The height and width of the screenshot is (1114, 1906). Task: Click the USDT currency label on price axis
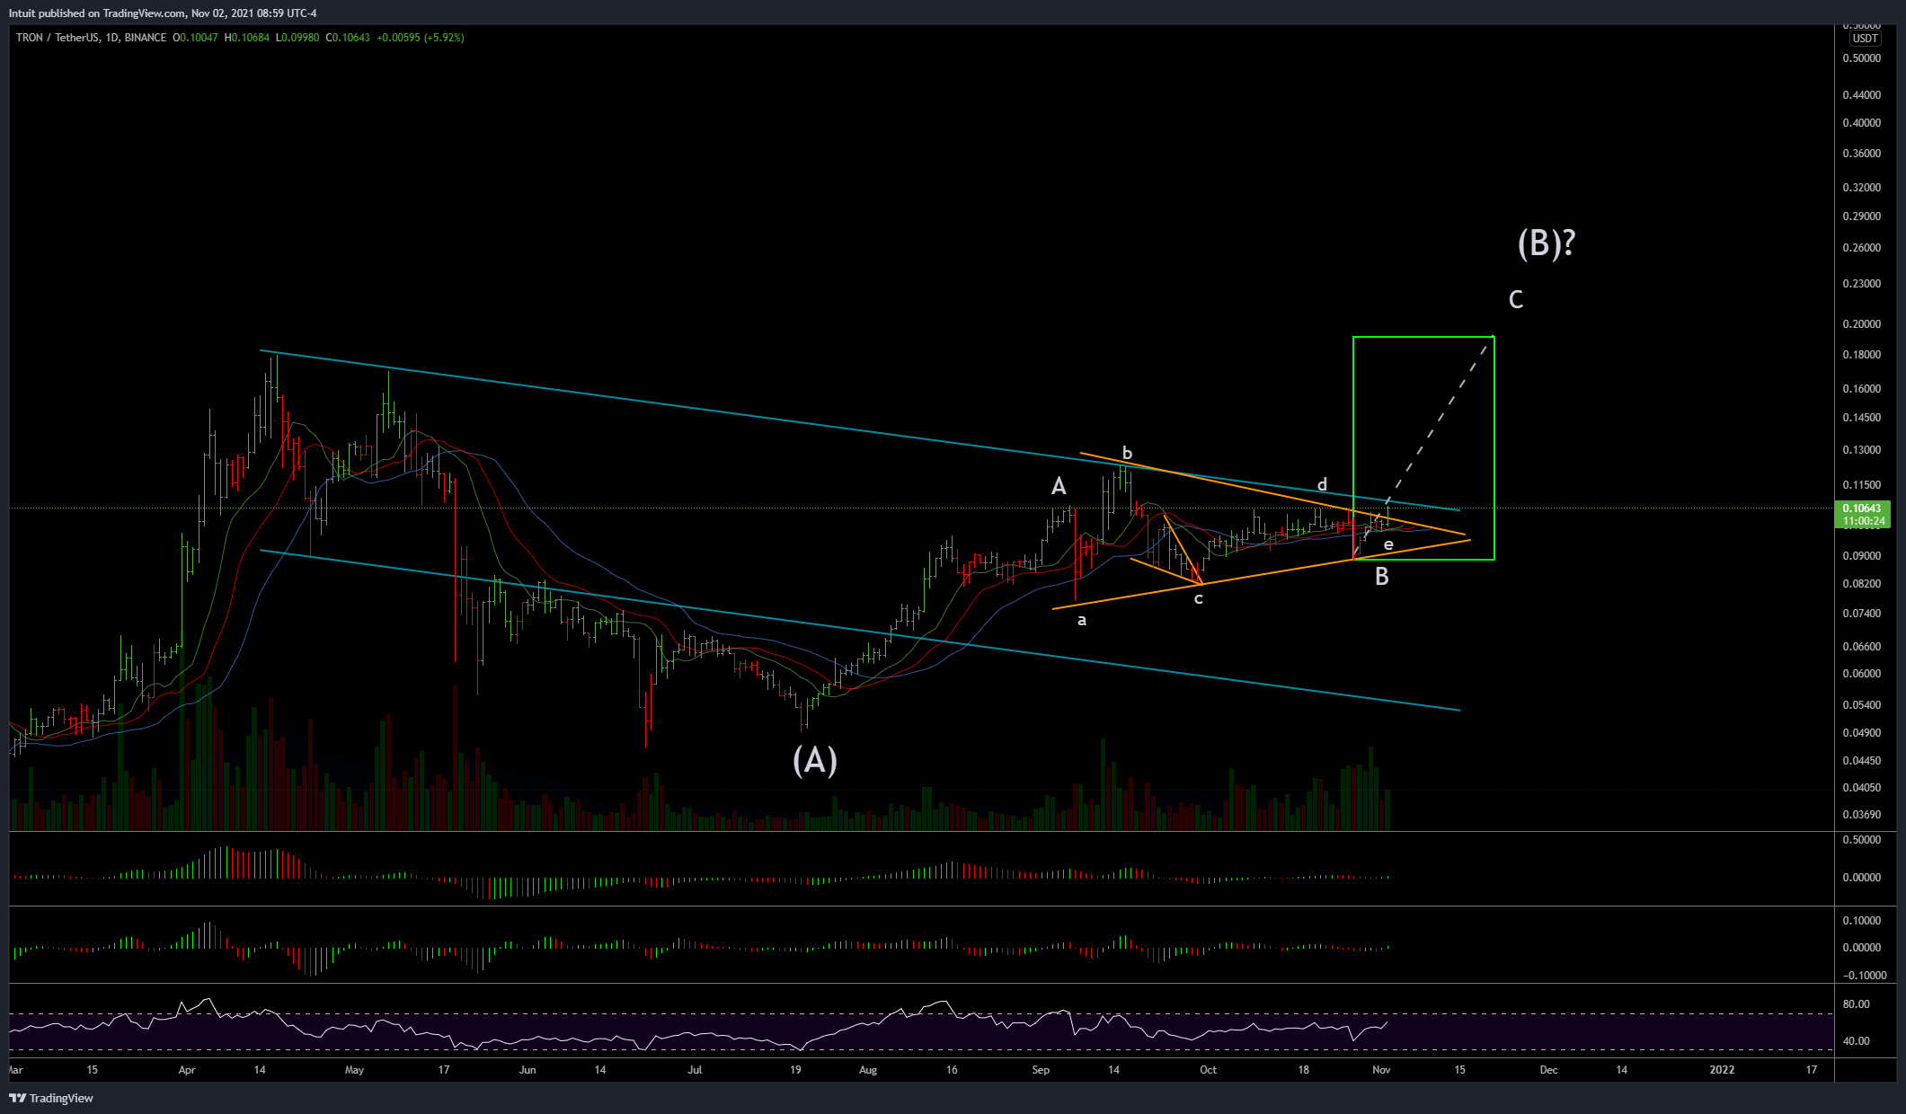coord(1865,39)
